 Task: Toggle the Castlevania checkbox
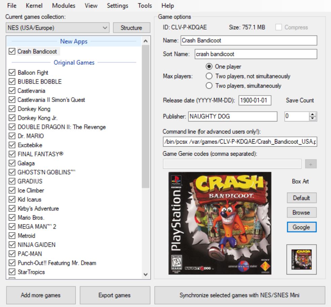(x=12, y=91)
